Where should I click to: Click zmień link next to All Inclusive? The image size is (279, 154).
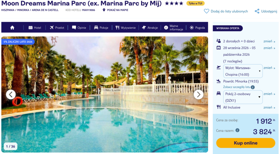point(269,107)
